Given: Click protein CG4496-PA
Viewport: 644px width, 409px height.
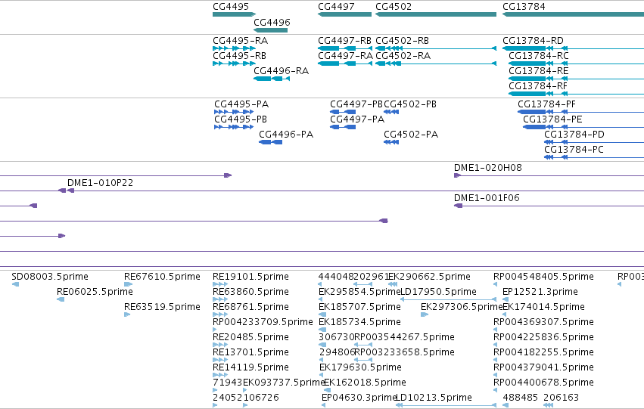Looking at the screenshot, I should point(286,134).
